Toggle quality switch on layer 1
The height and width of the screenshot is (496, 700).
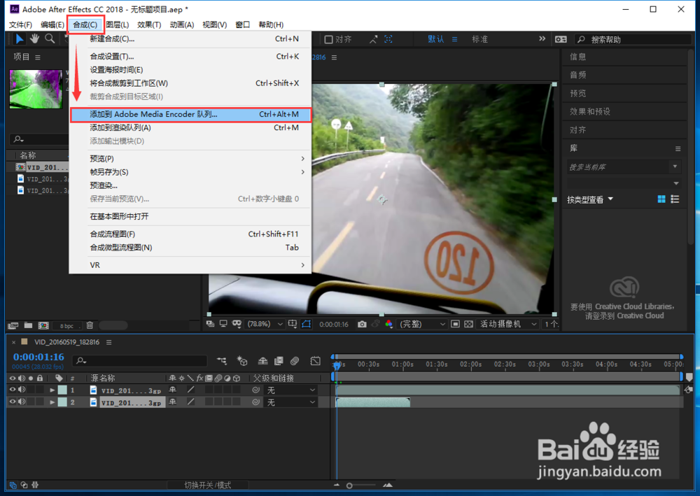tap(190, 390)
